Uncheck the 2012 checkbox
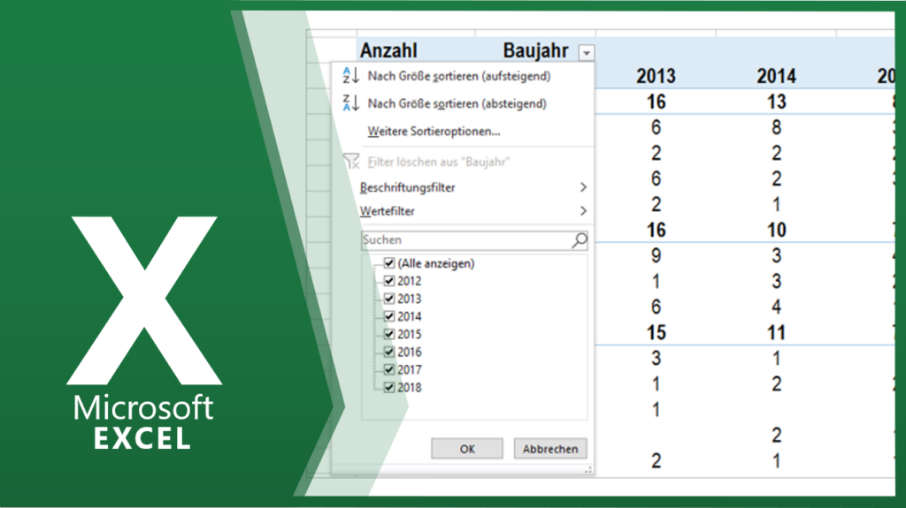Viewport: 906px width, 508px height. 389,281
